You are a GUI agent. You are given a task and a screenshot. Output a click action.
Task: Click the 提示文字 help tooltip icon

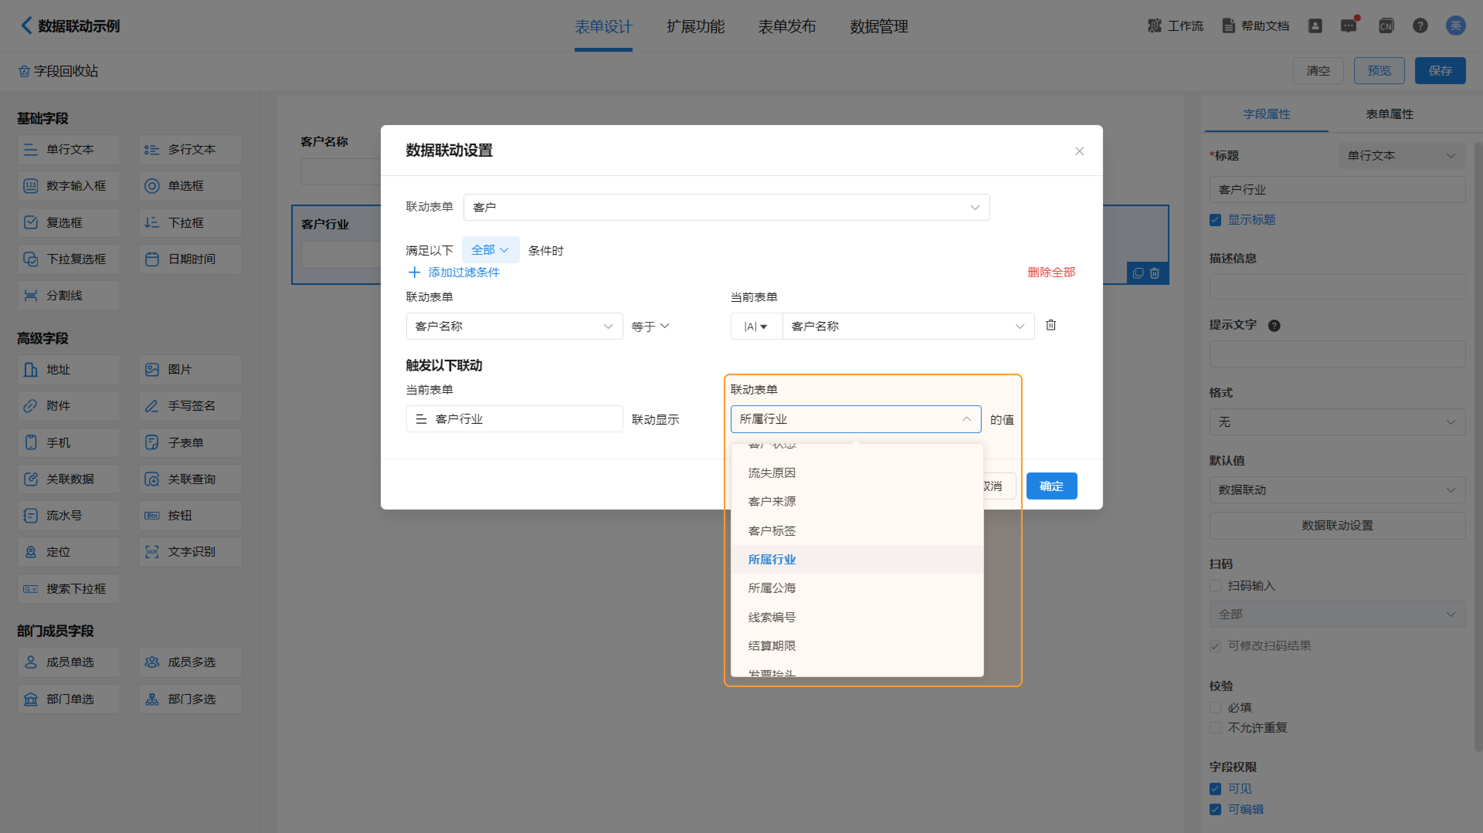pyautogui.click(x=1274, y=326)
